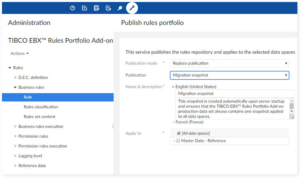Grab the description textarea resize handle
Screen dimensions: 301x178
click(x=292, y=117)
